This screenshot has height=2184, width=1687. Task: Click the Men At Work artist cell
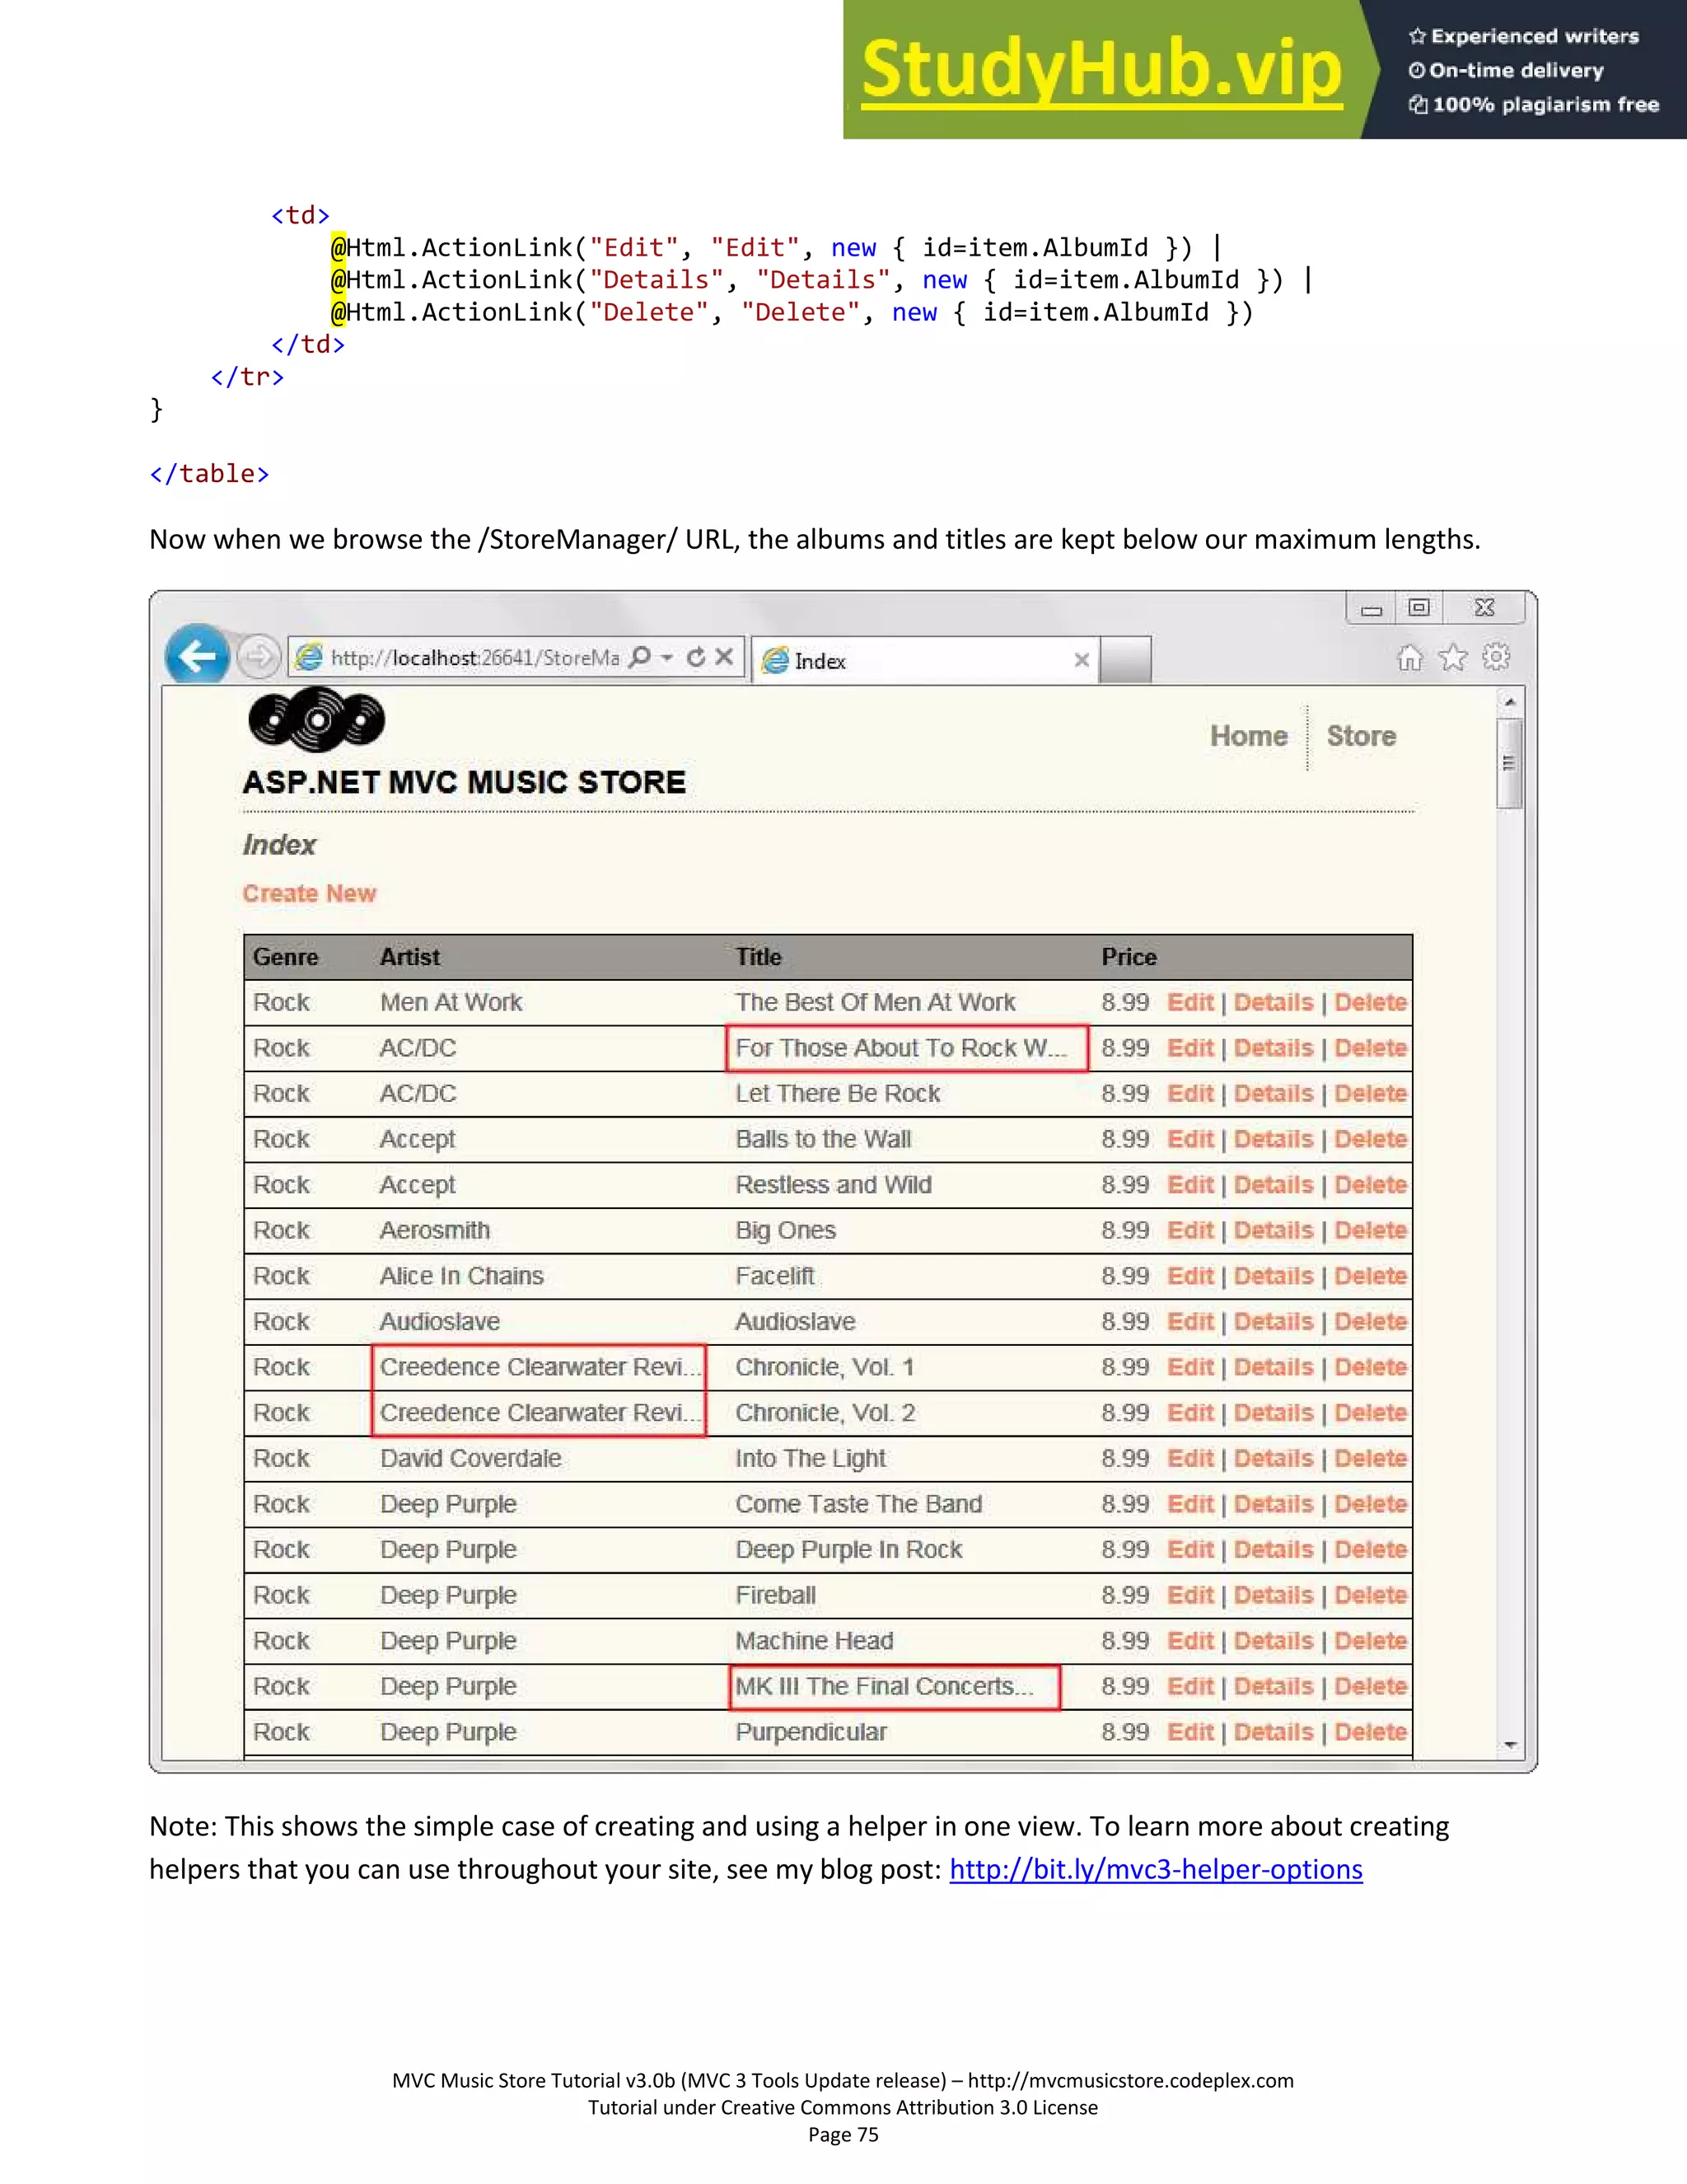pos(451,1002)
